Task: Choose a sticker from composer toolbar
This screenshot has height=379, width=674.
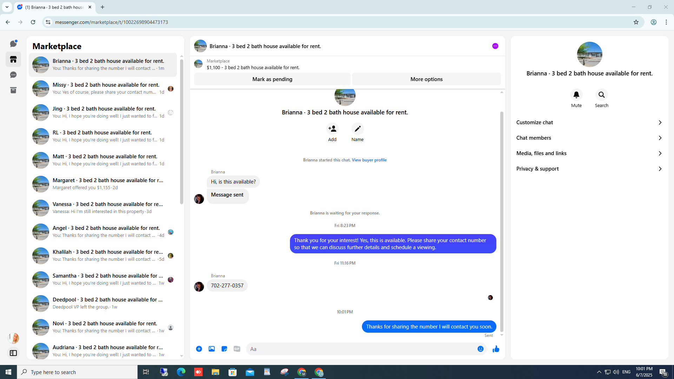Action: point(224,349)
